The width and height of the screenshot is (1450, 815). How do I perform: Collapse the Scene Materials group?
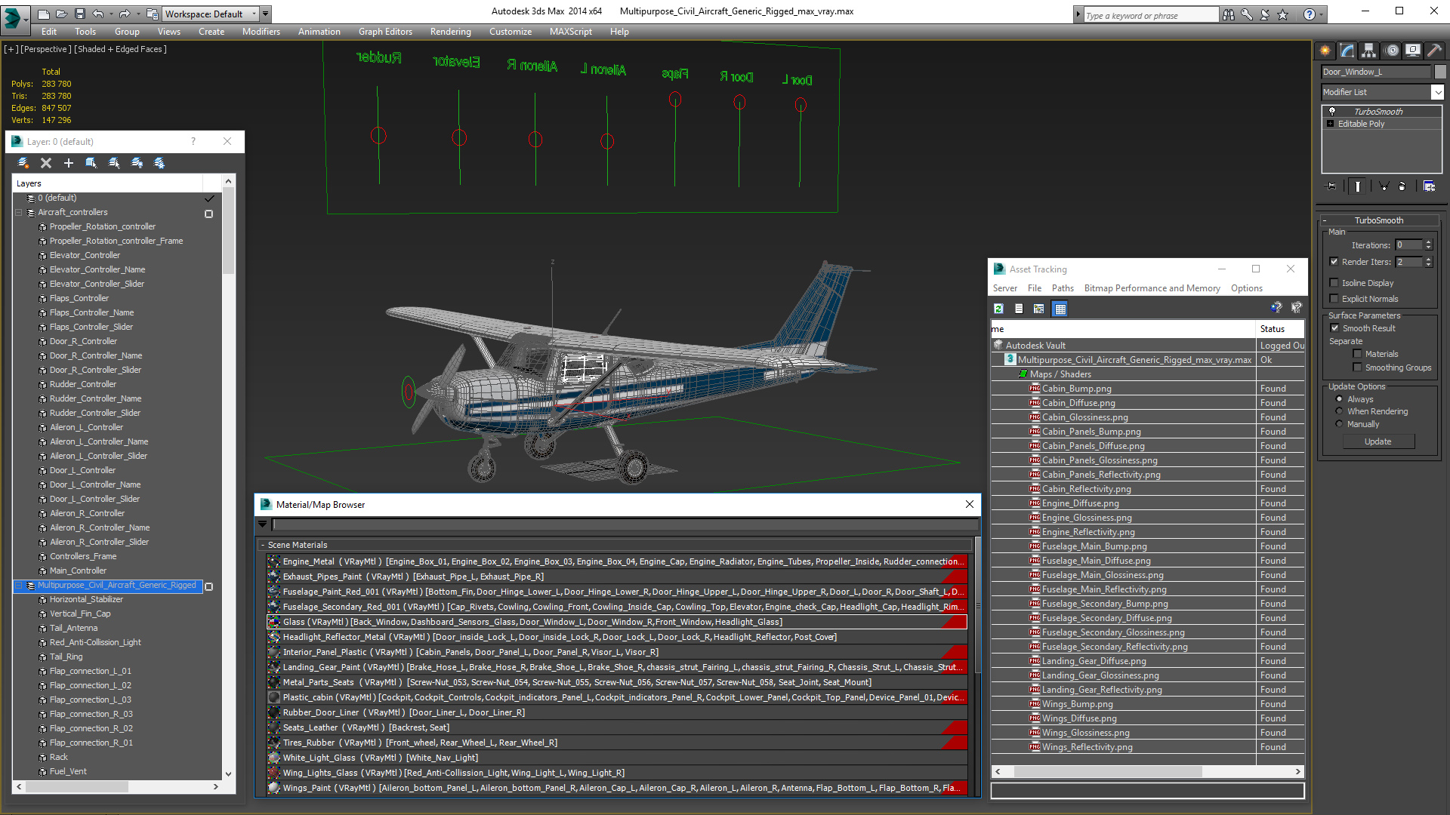point(263,545)
